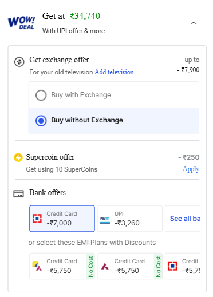Select second No Cost EMI -₹5,750 plan
Screen dimensions: 213x297
pos(130,266)
